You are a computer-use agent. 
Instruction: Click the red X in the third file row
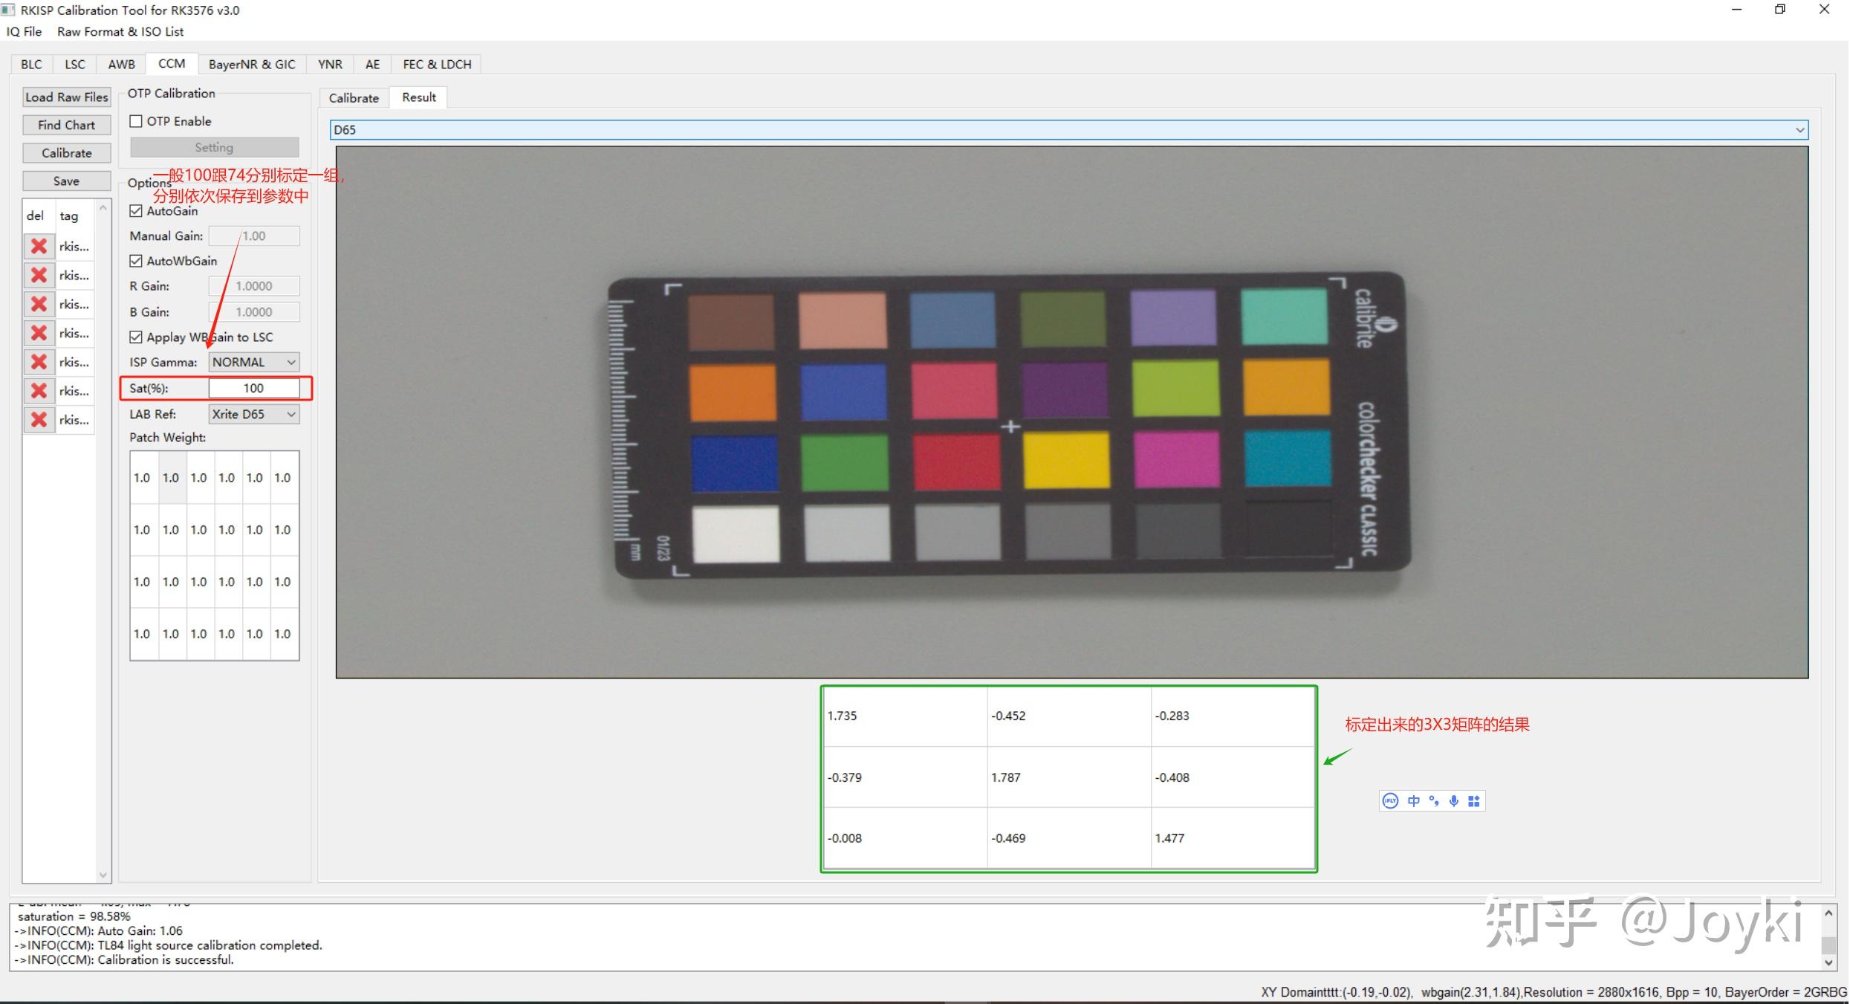(39, 304)
